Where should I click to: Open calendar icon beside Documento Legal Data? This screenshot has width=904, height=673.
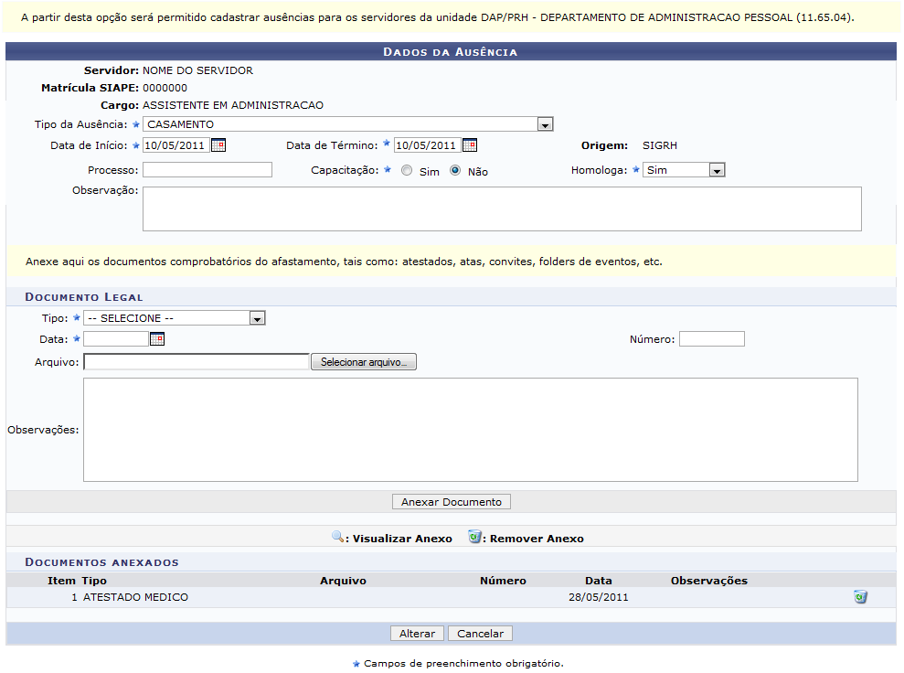coord(157,339)
